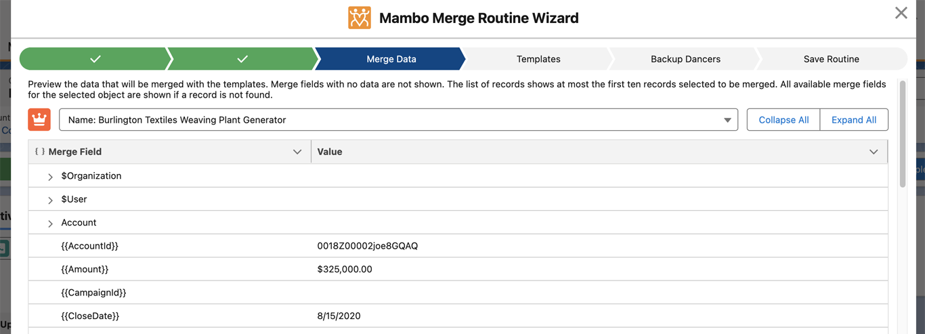
Task: Click the curly braces Merge Field icon
Action: pos(40,152)
